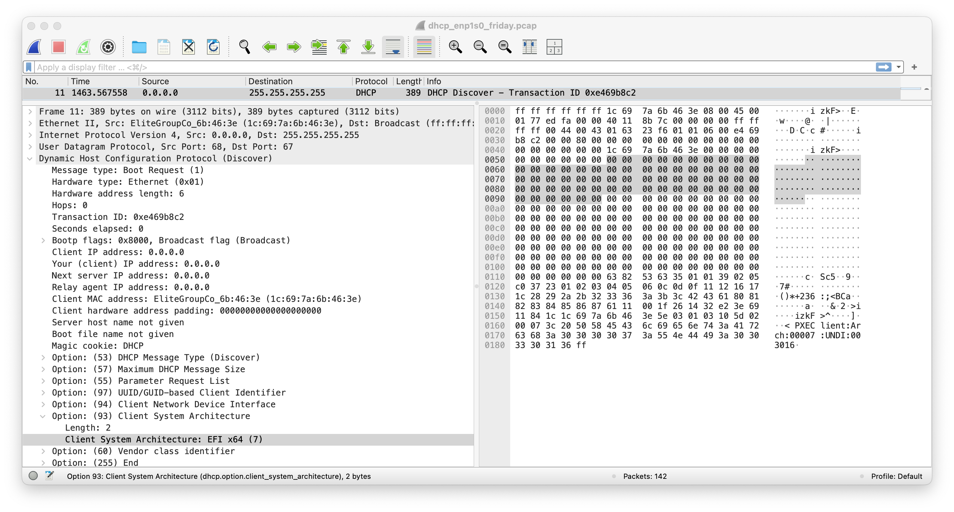Restart the current capture

(x=83, y=47)
